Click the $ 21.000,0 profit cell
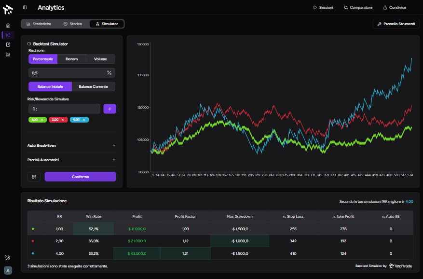This screenshot has height=279, width=423. coord(137,241)
